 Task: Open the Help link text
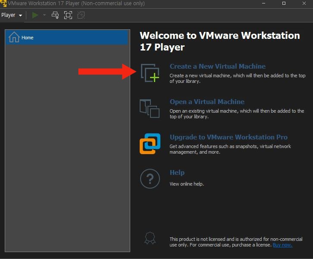[177, 173]
